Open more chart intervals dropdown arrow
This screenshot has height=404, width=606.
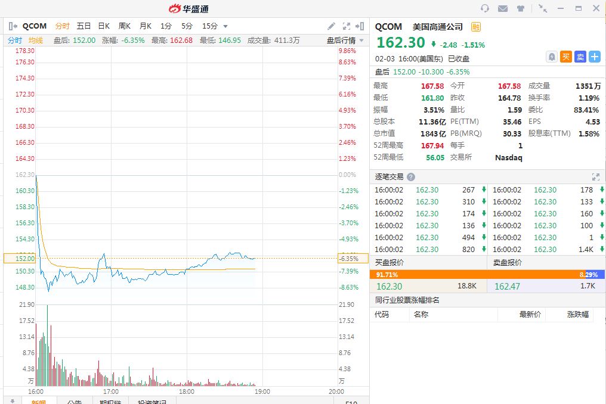coord(225,26)
